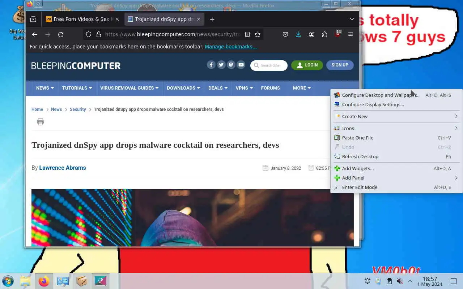Expand the VPNS navigation dropdown

244,88
